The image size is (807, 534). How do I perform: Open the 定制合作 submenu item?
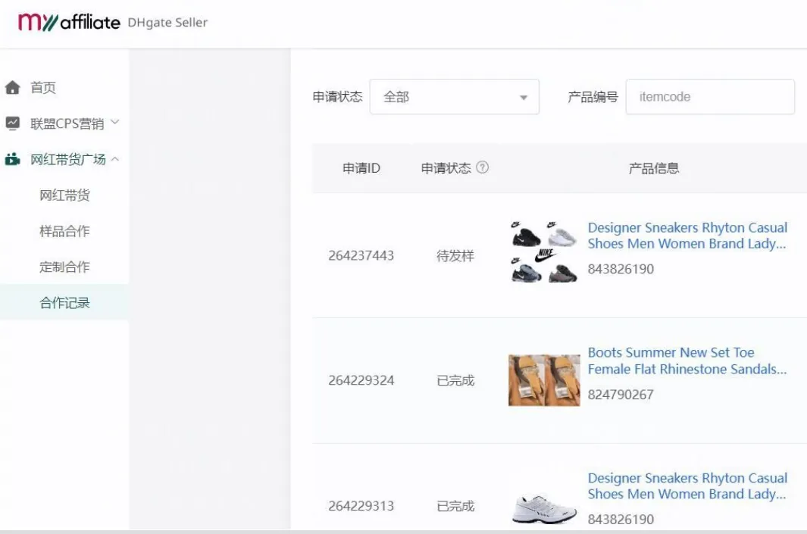click(65, 267)
